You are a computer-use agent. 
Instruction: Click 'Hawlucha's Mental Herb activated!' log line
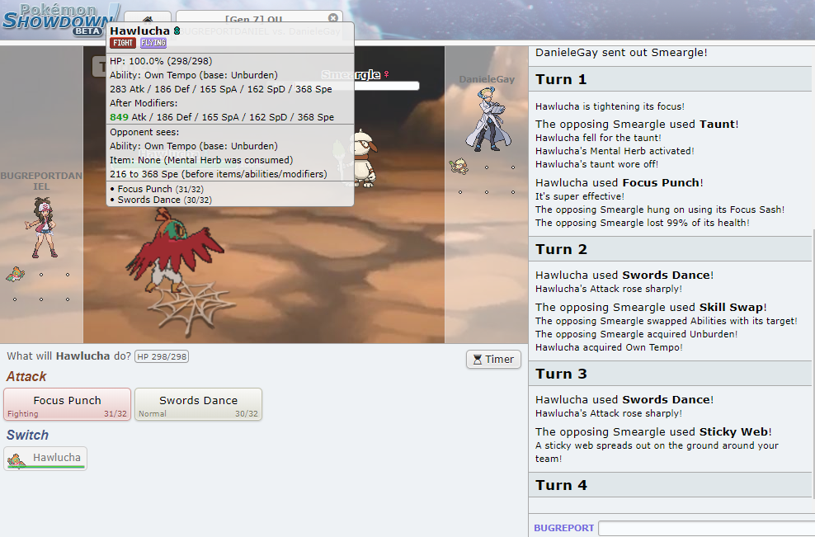pyautogui.click(x=615, y=151)
